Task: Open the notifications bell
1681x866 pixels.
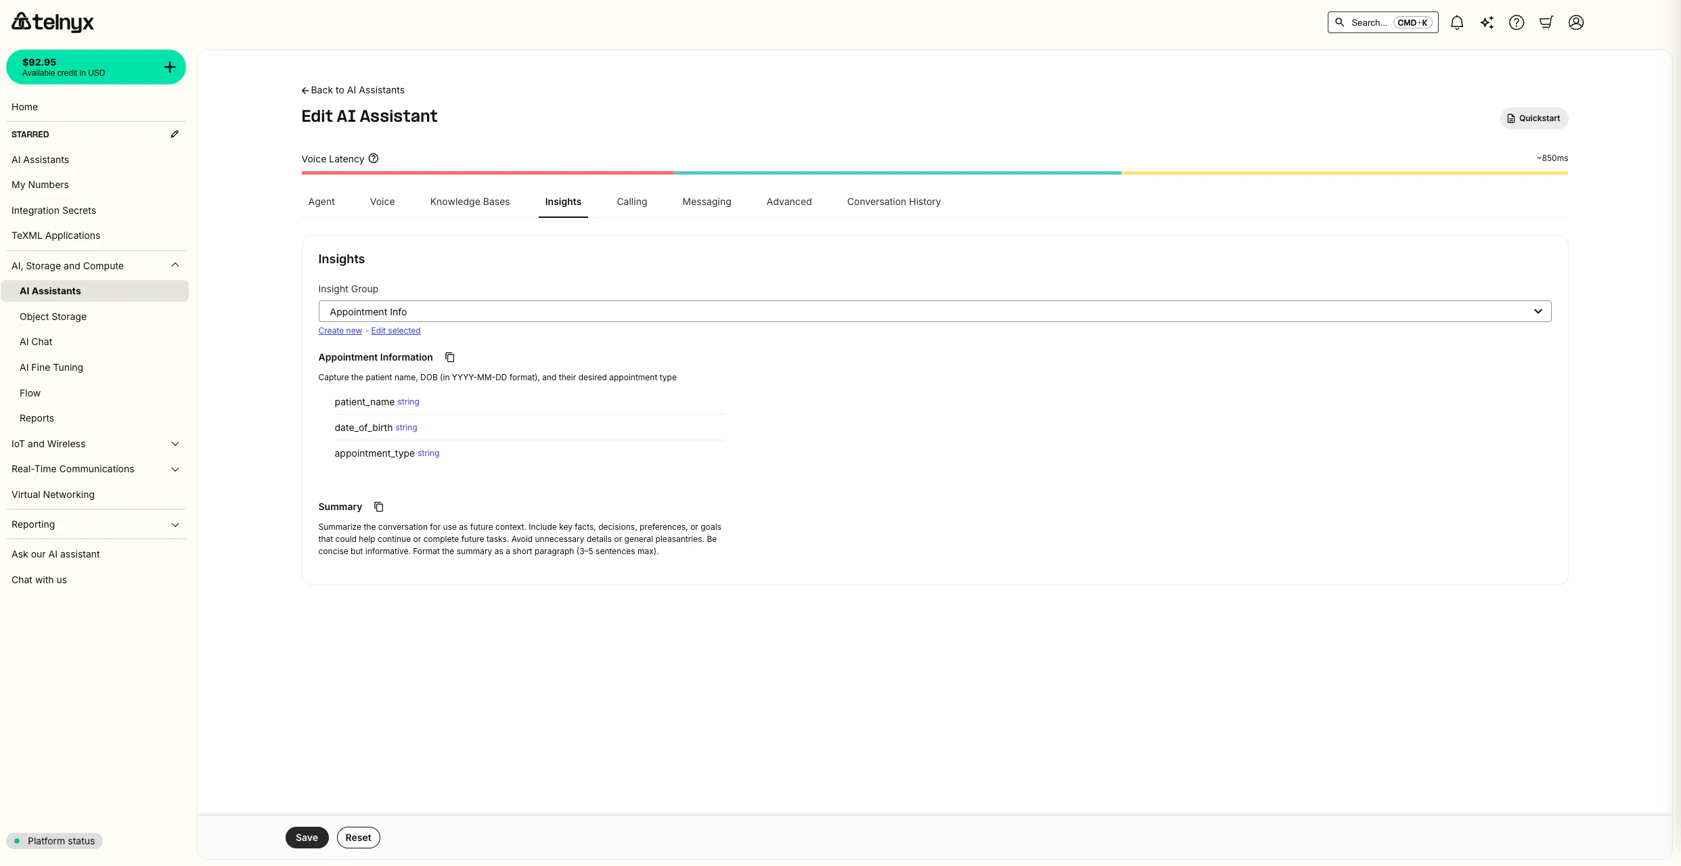Action: (x=1457, y=22)
